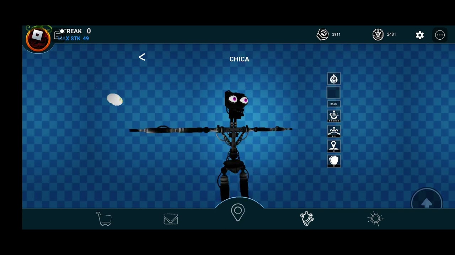Select the one-star shield mod icon
455x255 pixels.
click(333, 161)
